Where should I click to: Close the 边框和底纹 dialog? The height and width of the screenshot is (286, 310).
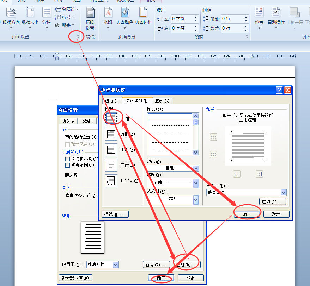pos(287,90)
